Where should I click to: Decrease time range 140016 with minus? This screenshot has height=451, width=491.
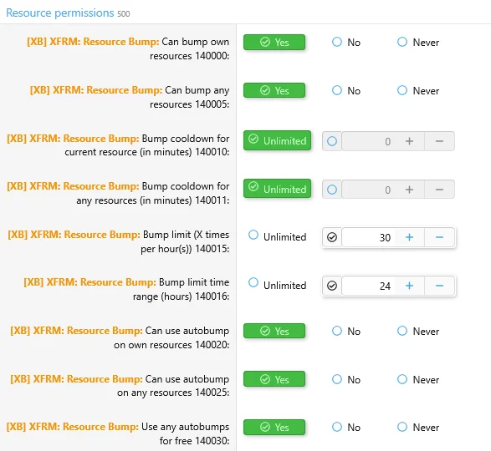(x=439, y=286)
